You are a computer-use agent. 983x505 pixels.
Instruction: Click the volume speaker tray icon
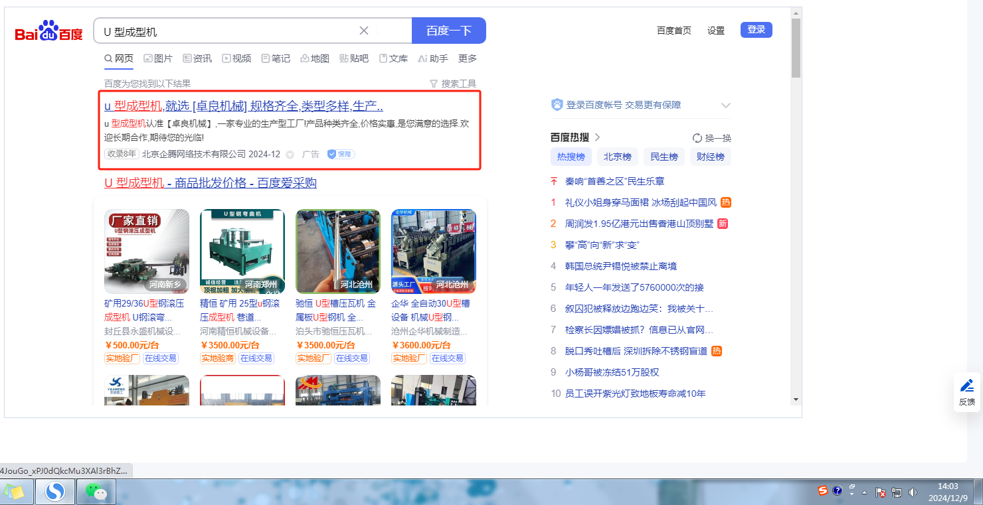point(913,492)
